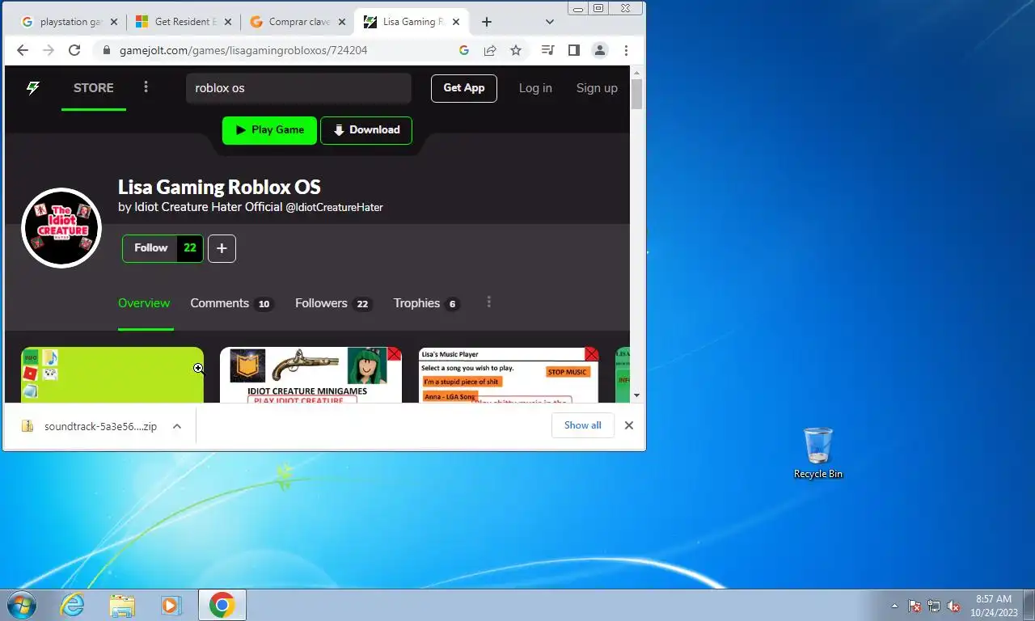The height and width of the screenshot is (621, 1035).
Task: Close the Lisa Gaming tab
Action: (455, 22)
